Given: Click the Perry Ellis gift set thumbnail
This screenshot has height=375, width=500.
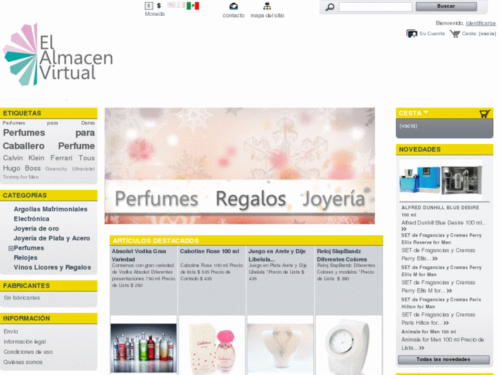Looking at the screenshot, I should [x=461, y=181].
